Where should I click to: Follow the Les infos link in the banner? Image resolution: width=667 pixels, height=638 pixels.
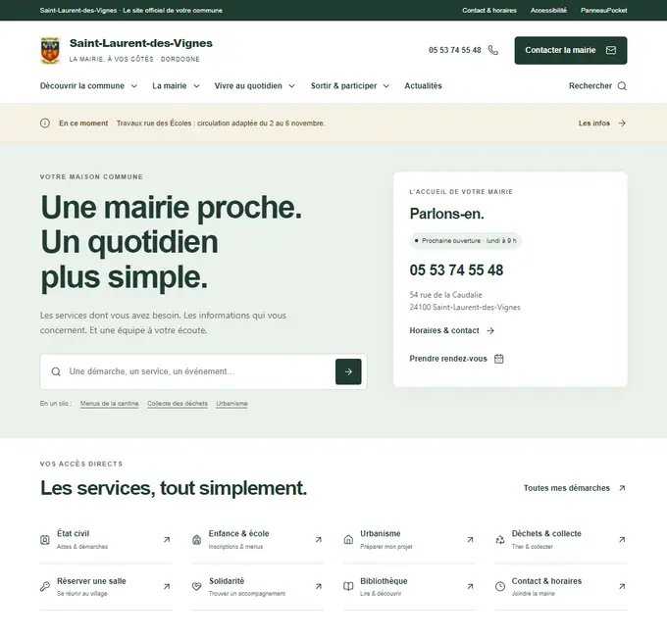602,123
